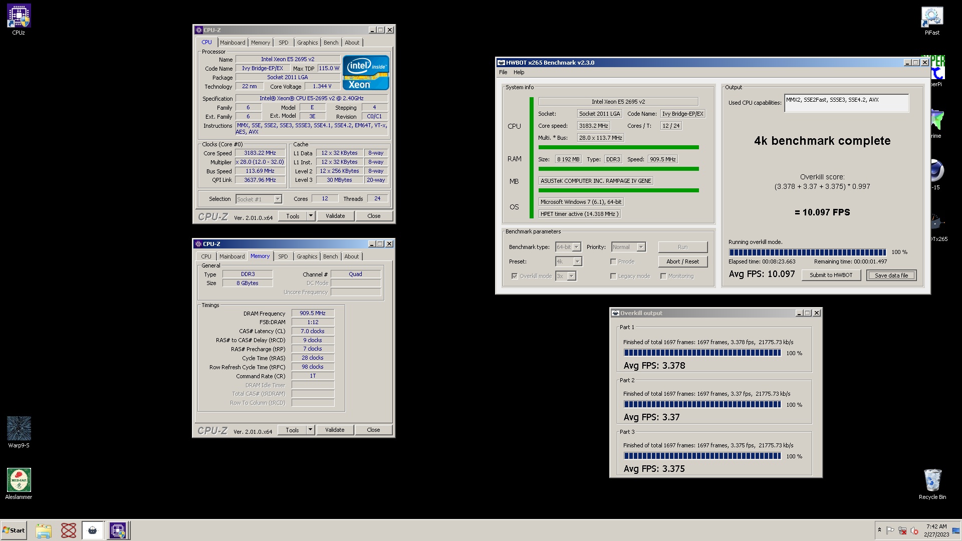
Task: Show hidden system tray icons
Action: [879, 530]
